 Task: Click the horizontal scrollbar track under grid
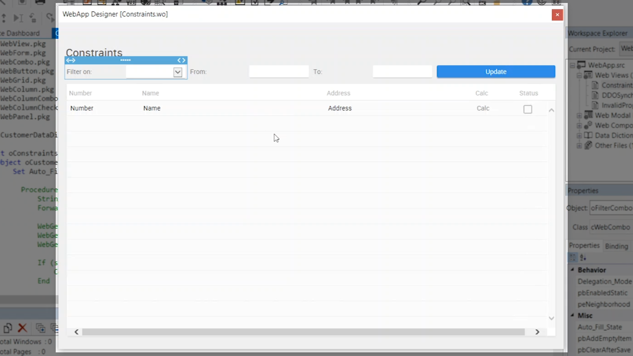point(303,332)
